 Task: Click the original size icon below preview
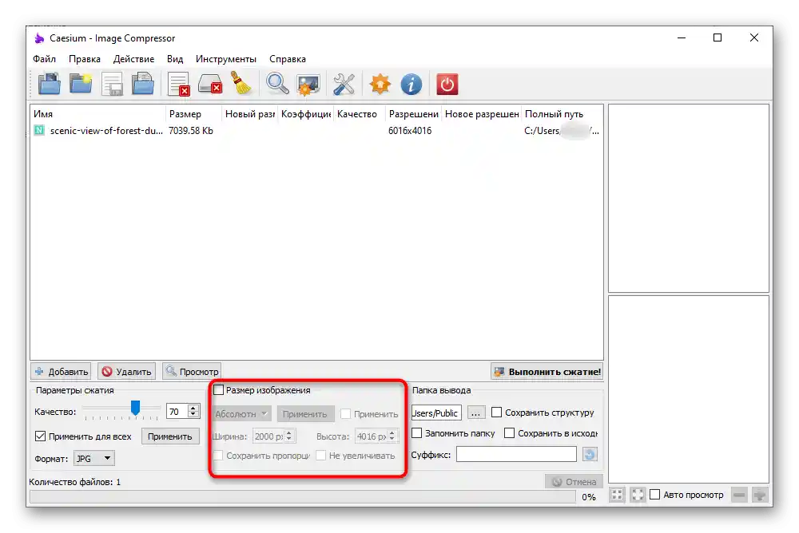point(617,495)
